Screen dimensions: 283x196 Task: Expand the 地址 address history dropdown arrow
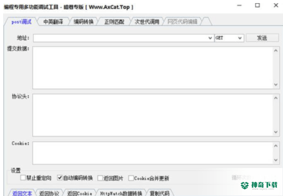(x=210, y=38)
